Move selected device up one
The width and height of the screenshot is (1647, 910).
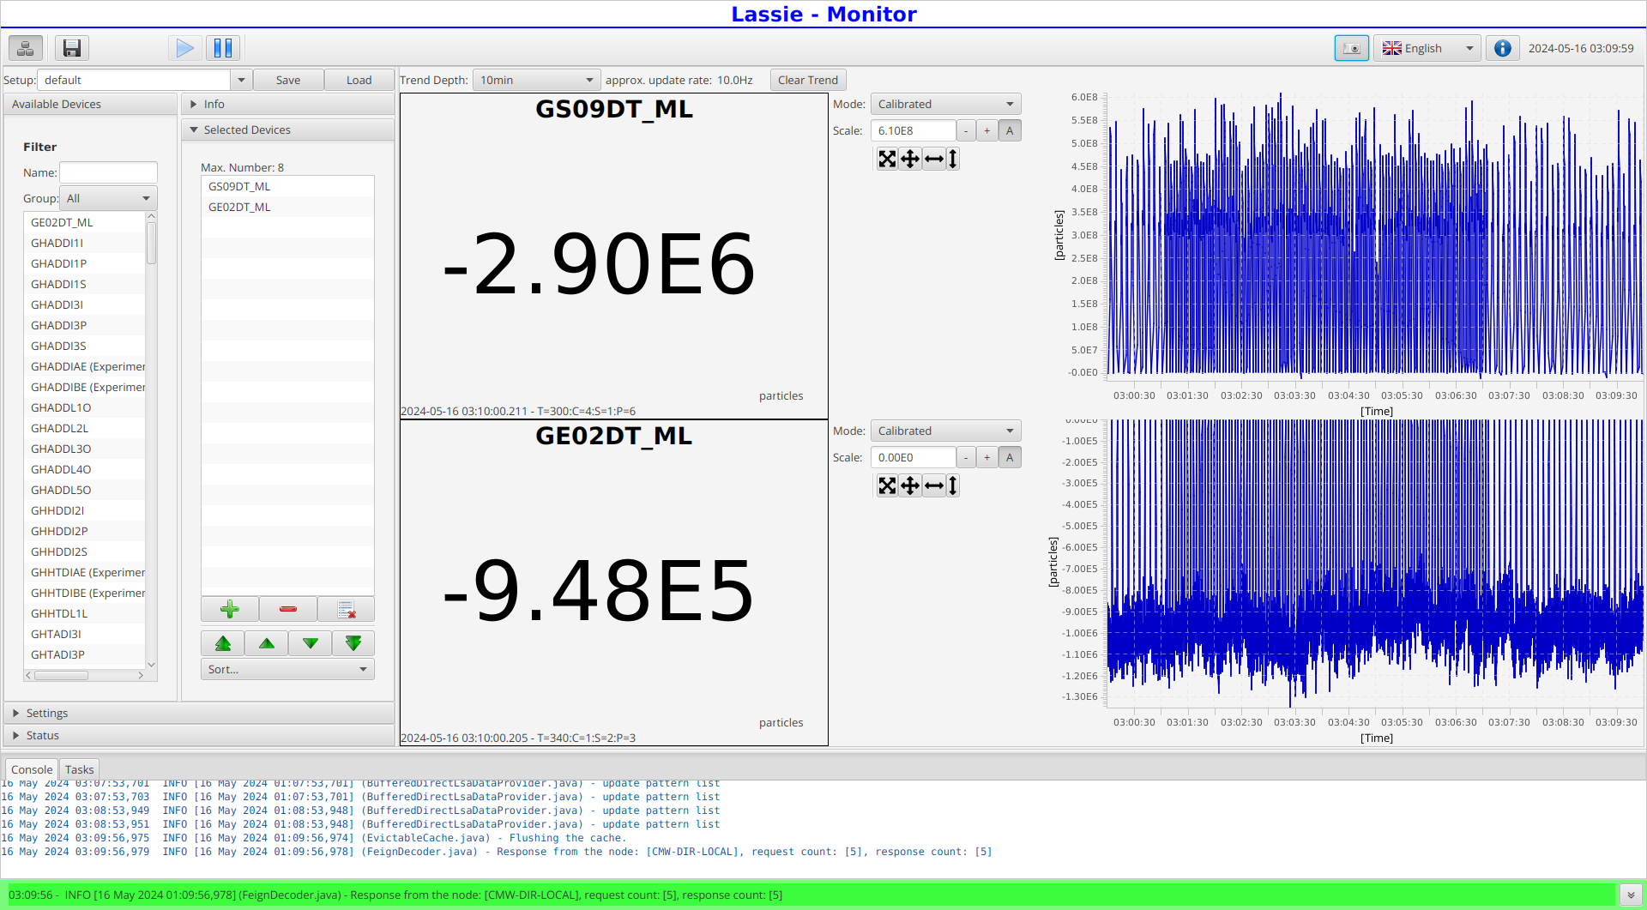[x=267, y=643]
